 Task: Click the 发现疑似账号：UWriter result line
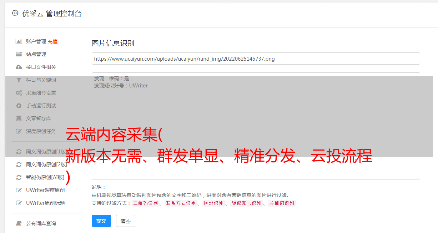121,86
